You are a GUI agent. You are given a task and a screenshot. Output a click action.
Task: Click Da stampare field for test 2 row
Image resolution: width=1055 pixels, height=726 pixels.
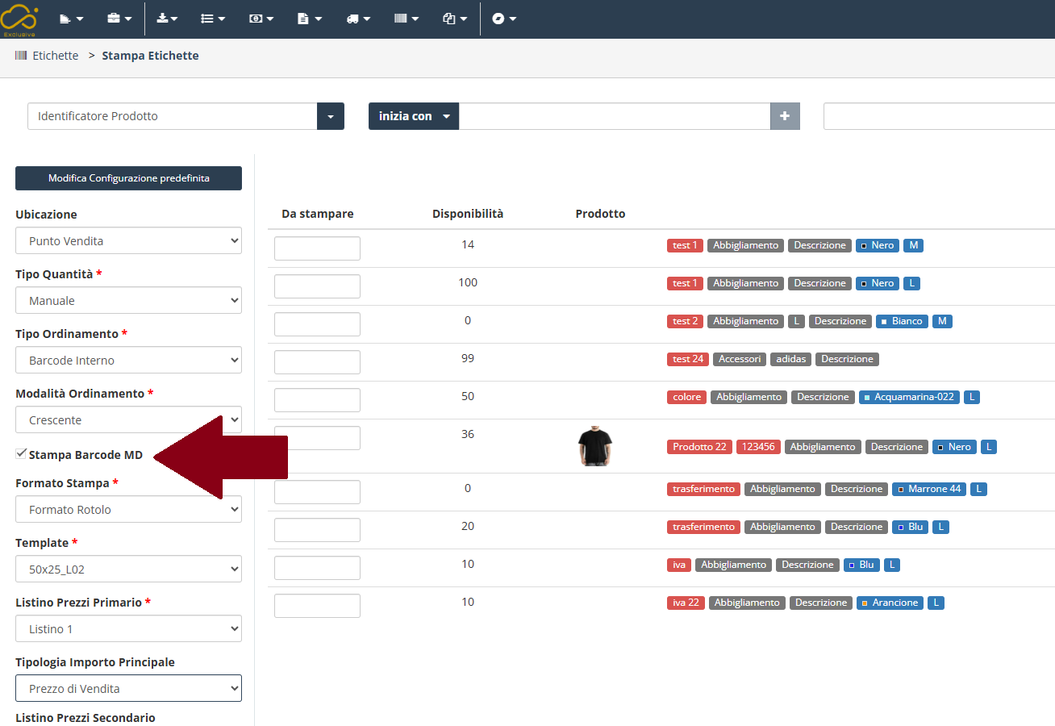pos(317,323)
